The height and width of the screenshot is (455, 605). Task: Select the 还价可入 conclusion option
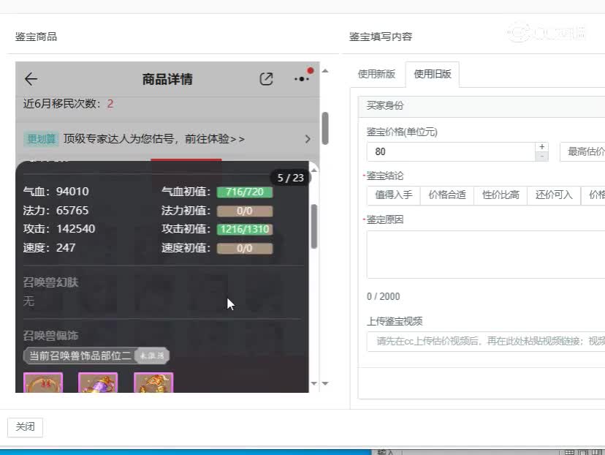(x=554, y=195)
